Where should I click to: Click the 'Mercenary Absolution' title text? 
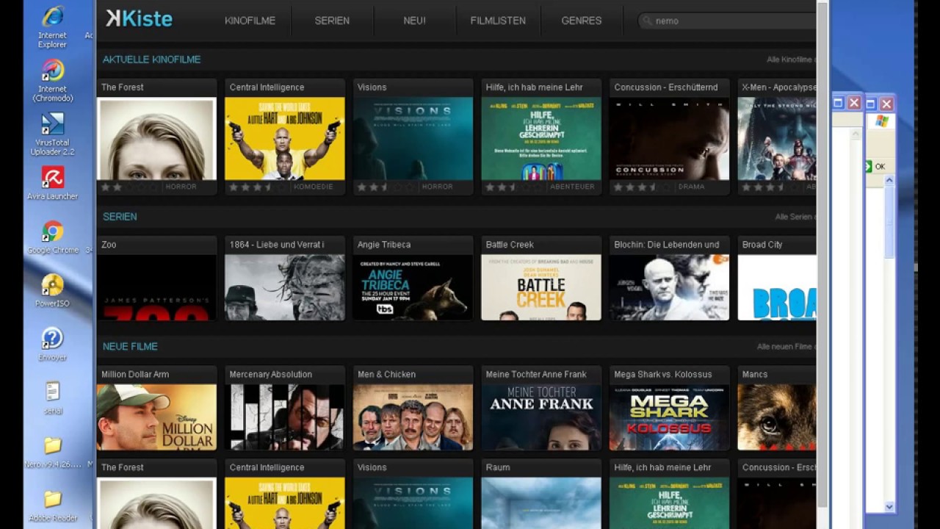tap(271, 375)
